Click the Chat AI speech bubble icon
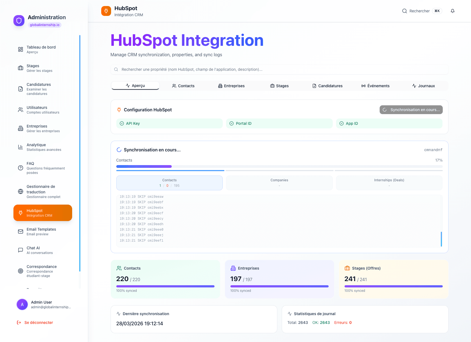 point(21,250)
